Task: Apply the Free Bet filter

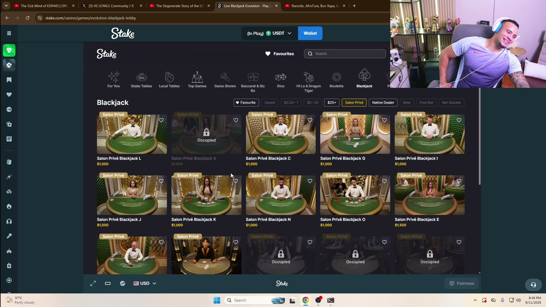Action: point(426,103)
